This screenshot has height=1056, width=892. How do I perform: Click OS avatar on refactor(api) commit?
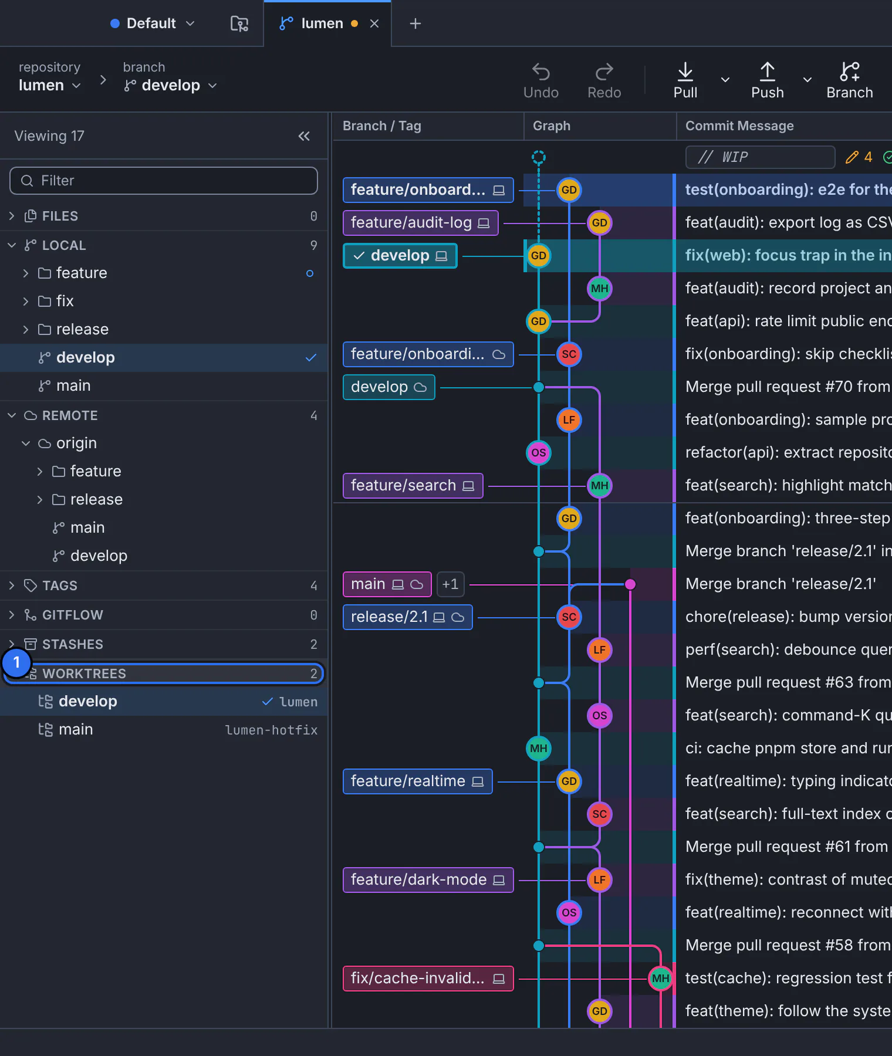(538, 453)
